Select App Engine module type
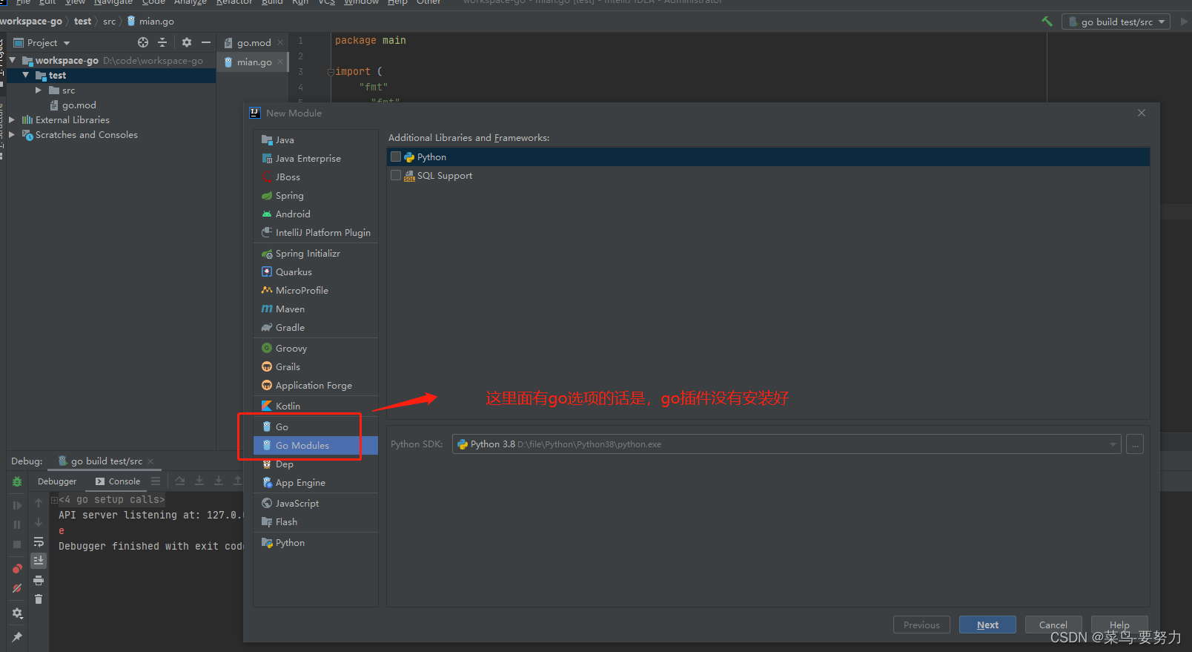 [x=316, y=482]
